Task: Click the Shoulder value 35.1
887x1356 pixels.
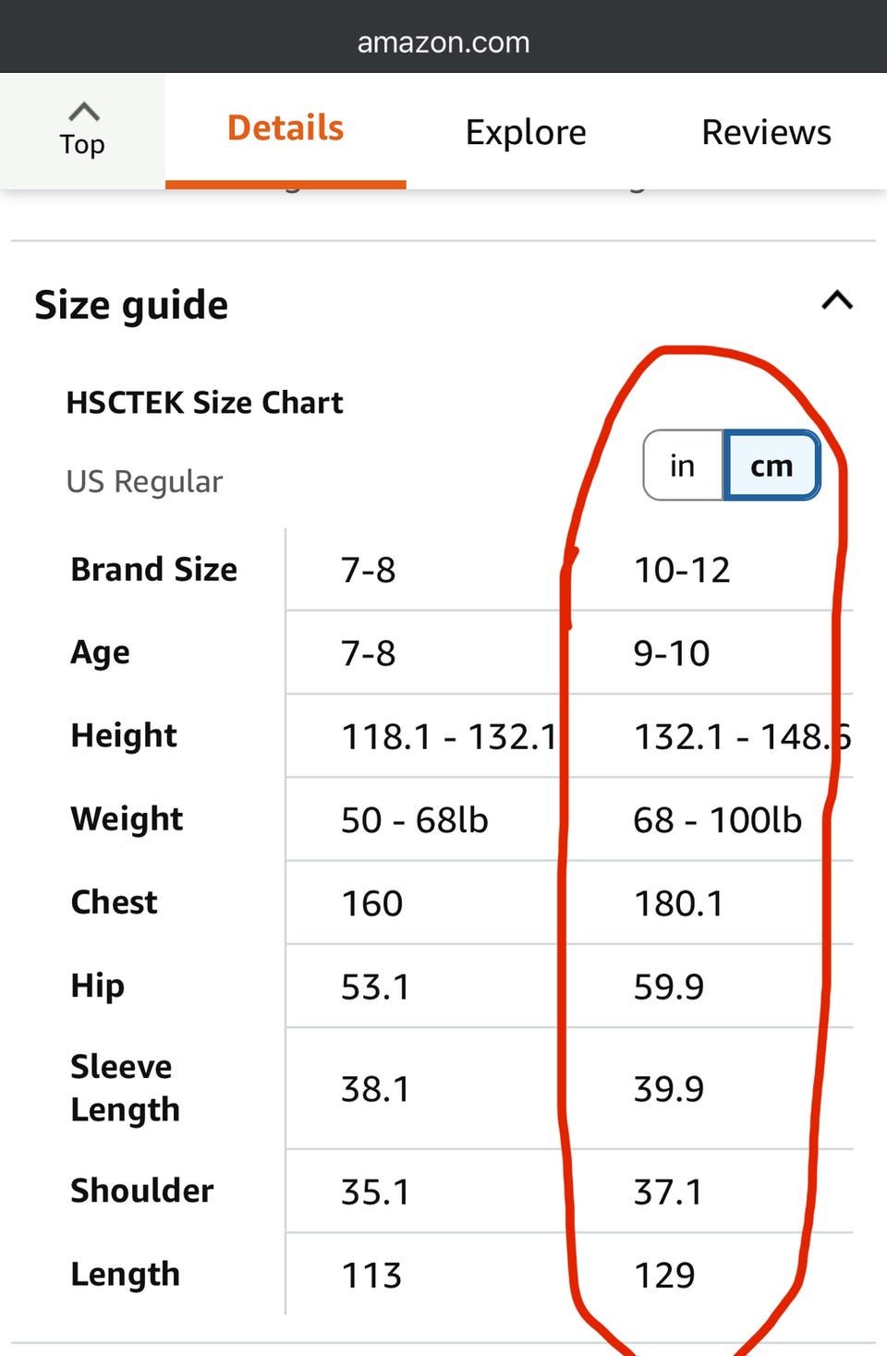Action: coord(375,1192)
